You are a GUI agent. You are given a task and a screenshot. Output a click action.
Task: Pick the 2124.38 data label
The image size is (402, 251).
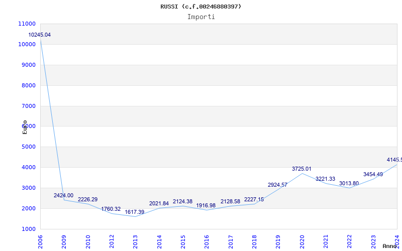182,202
